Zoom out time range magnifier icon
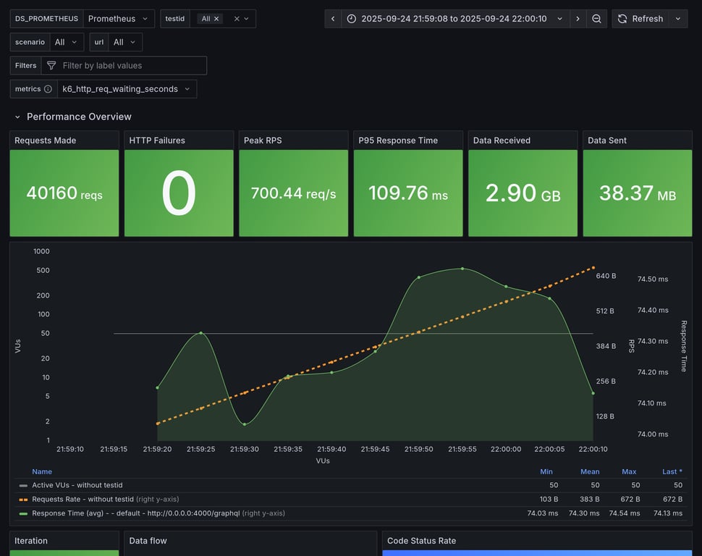 point(596,19)
